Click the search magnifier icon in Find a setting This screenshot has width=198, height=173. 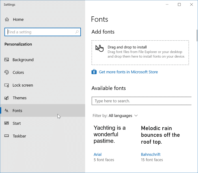[x=77, y=32]
